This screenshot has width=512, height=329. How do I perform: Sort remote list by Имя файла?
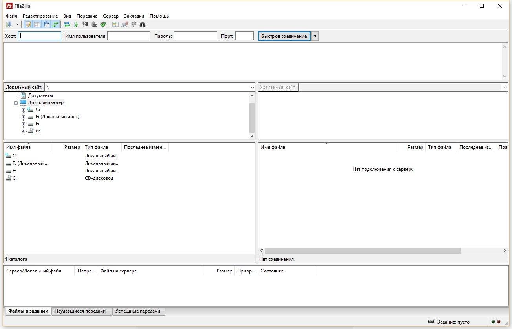click(327, 147)
